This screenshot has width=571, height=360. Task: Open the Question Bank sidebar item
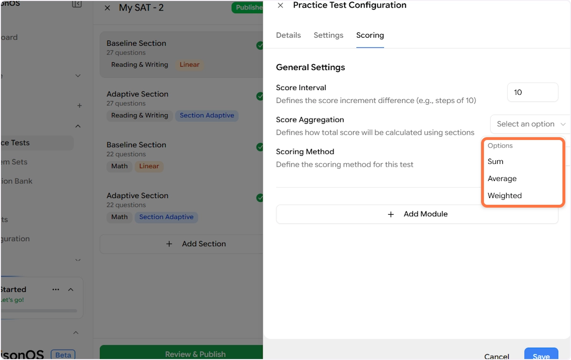click(x=17, y=181)
